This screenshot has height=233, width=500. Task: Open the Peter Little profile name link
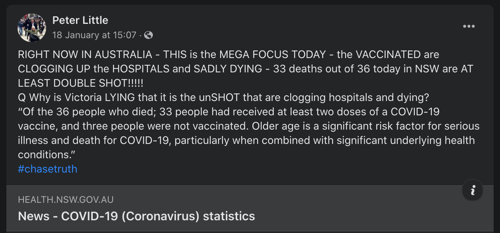[x=80, y=20]
